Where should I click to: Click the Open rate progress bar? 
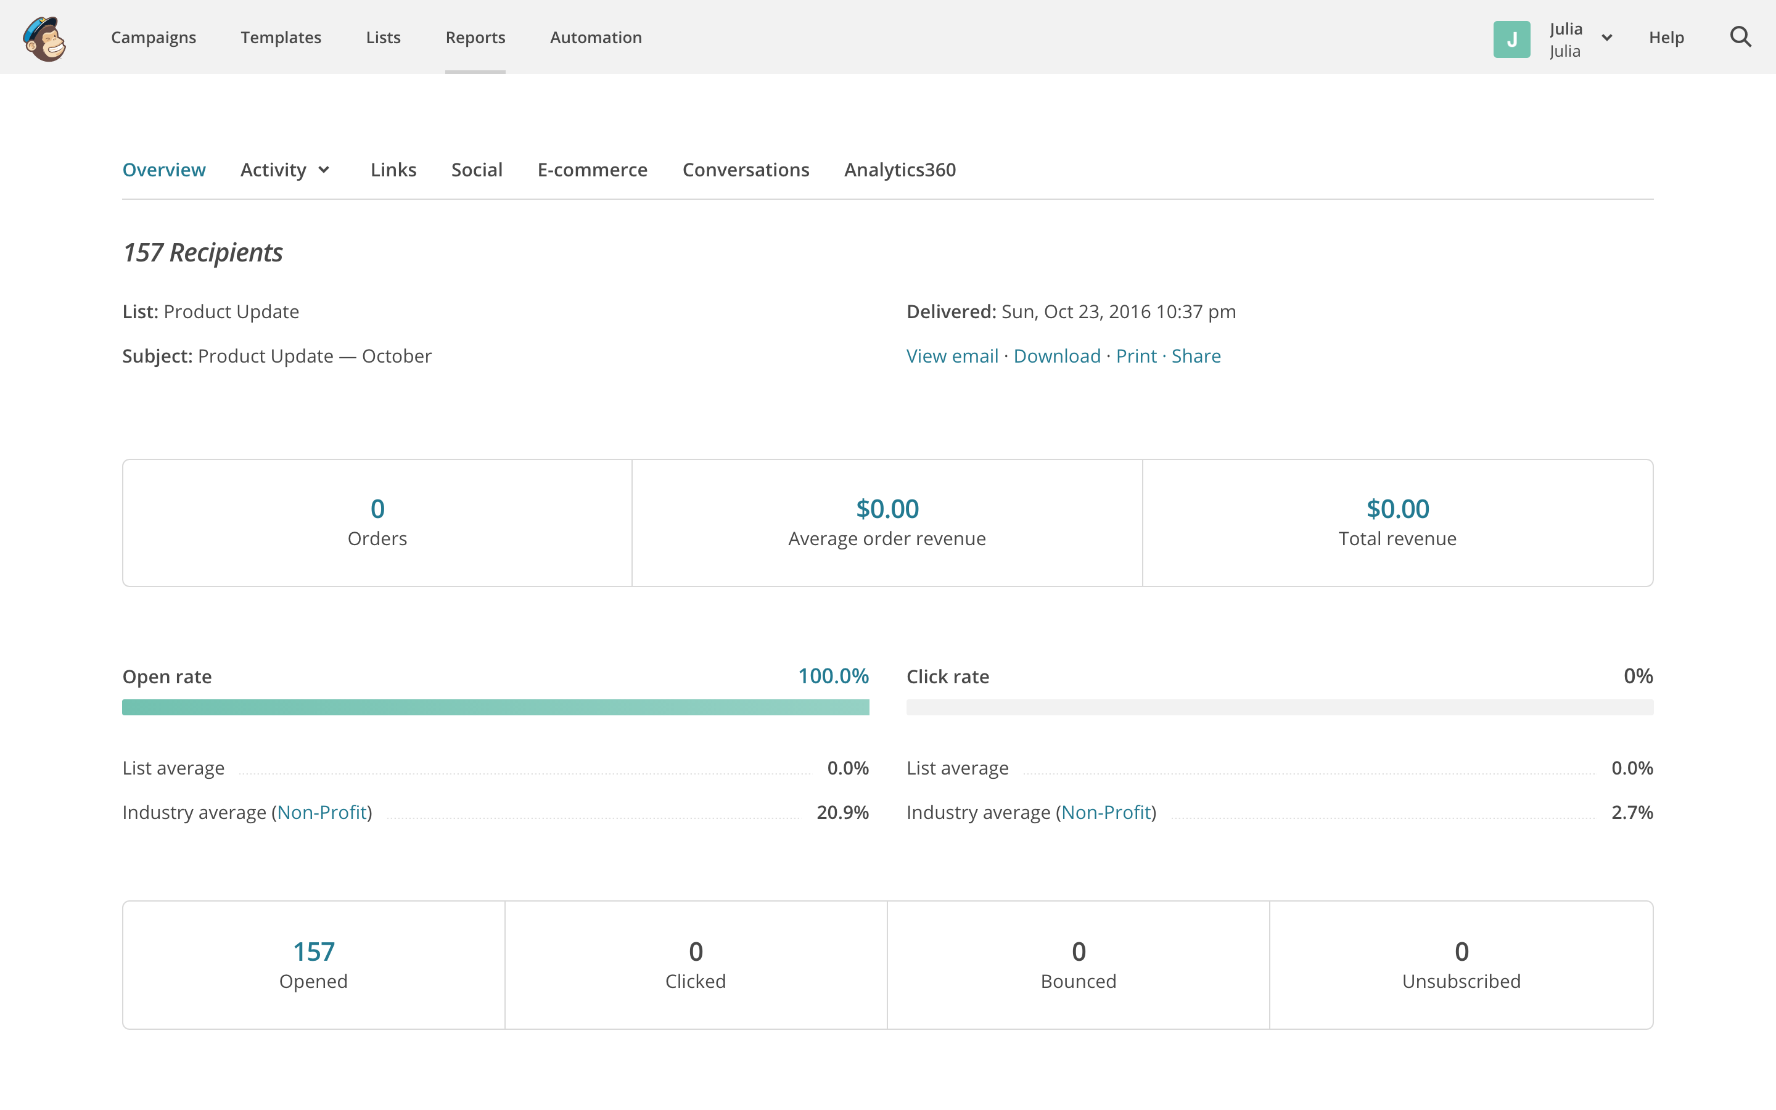495,707
